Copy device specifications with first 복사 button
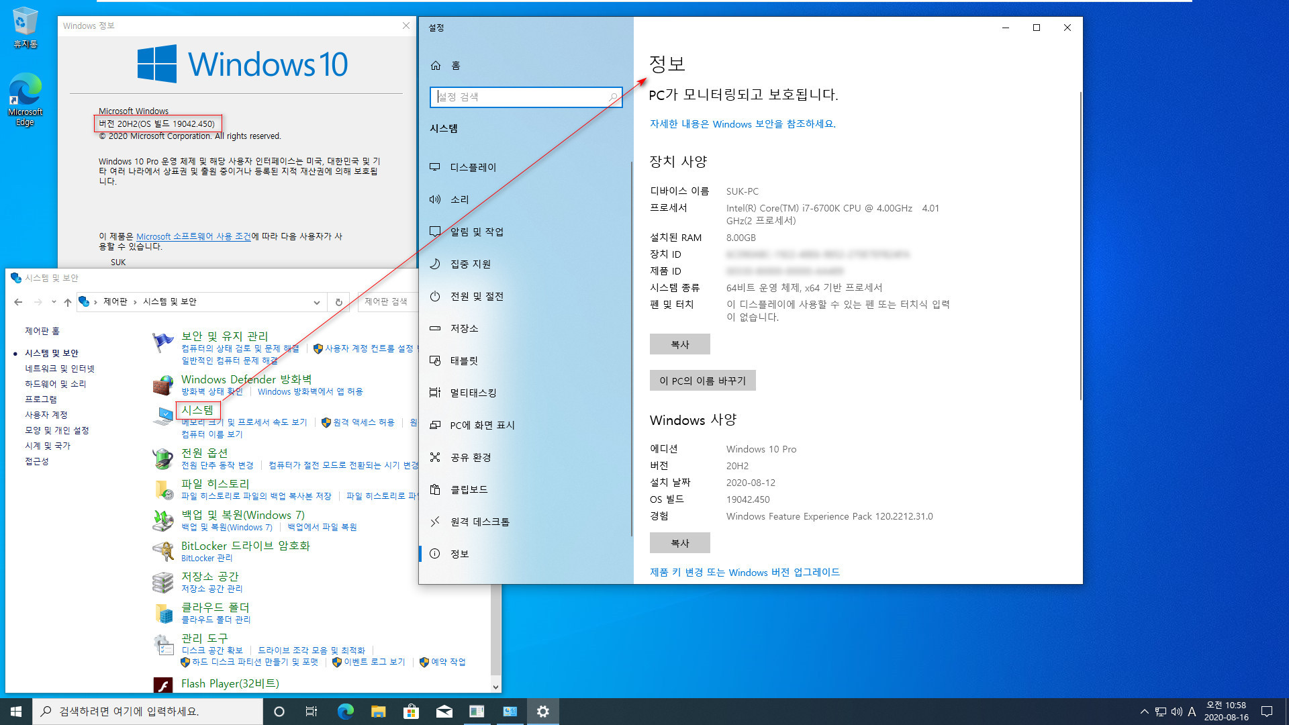The image size is (1289, 725). [680, 344]
